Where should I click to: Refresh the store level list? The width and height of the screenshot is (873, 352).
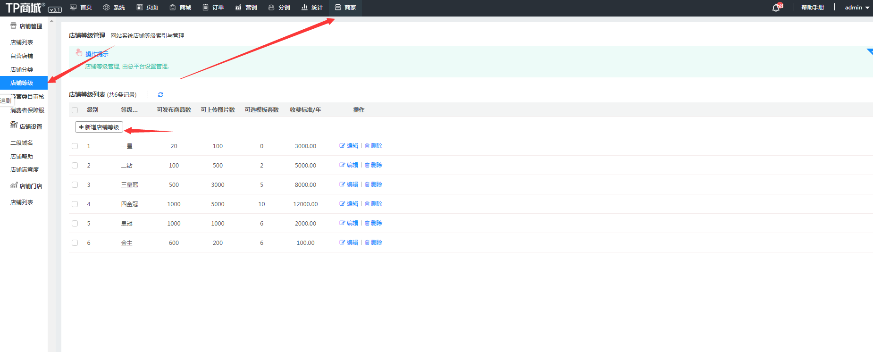coord(160,95)
